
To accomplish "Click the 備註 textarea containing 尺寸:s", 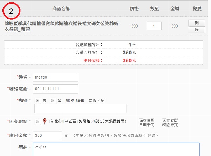I will [x=116, y=149].
